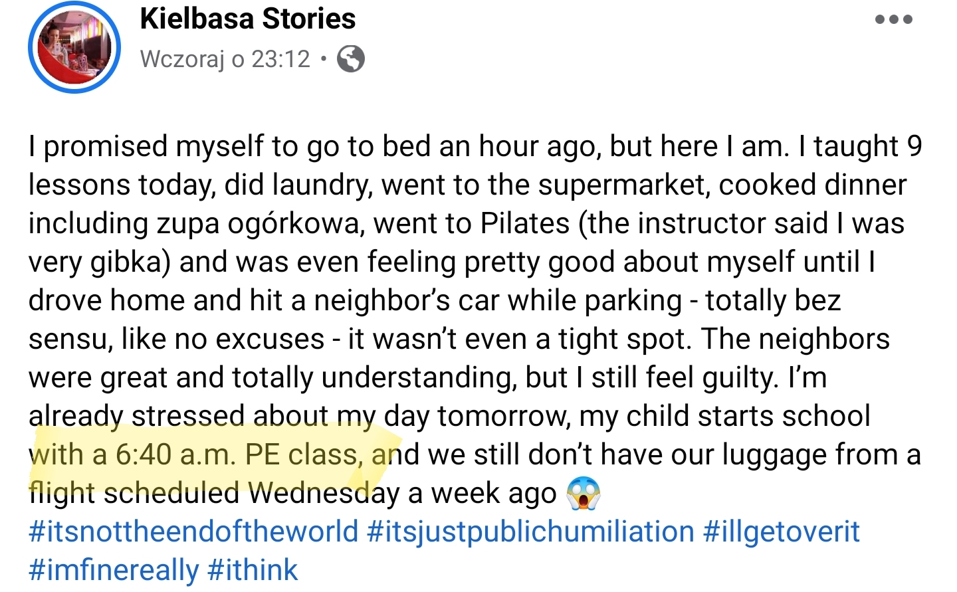This screenshot has width=957, height=592.
Task: Open hashtag #itsnottheendoftheworld
Action: (x=193, y=532)
